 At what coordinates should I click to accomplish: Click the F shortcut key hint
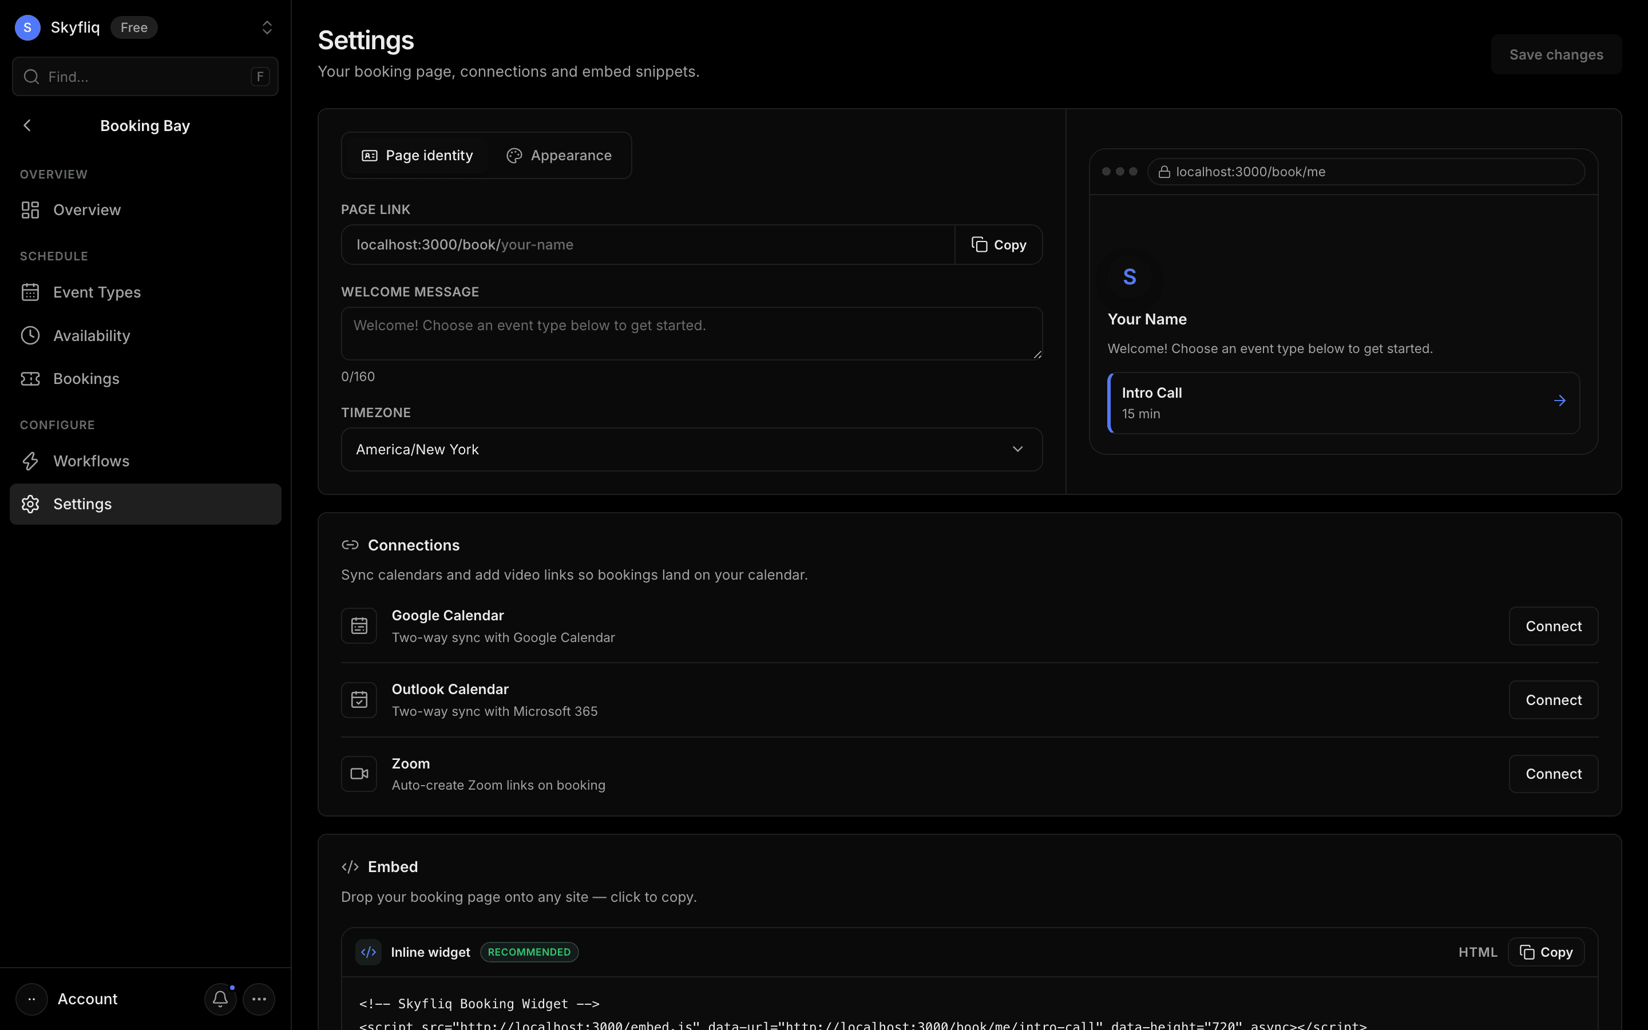(260, 76)
